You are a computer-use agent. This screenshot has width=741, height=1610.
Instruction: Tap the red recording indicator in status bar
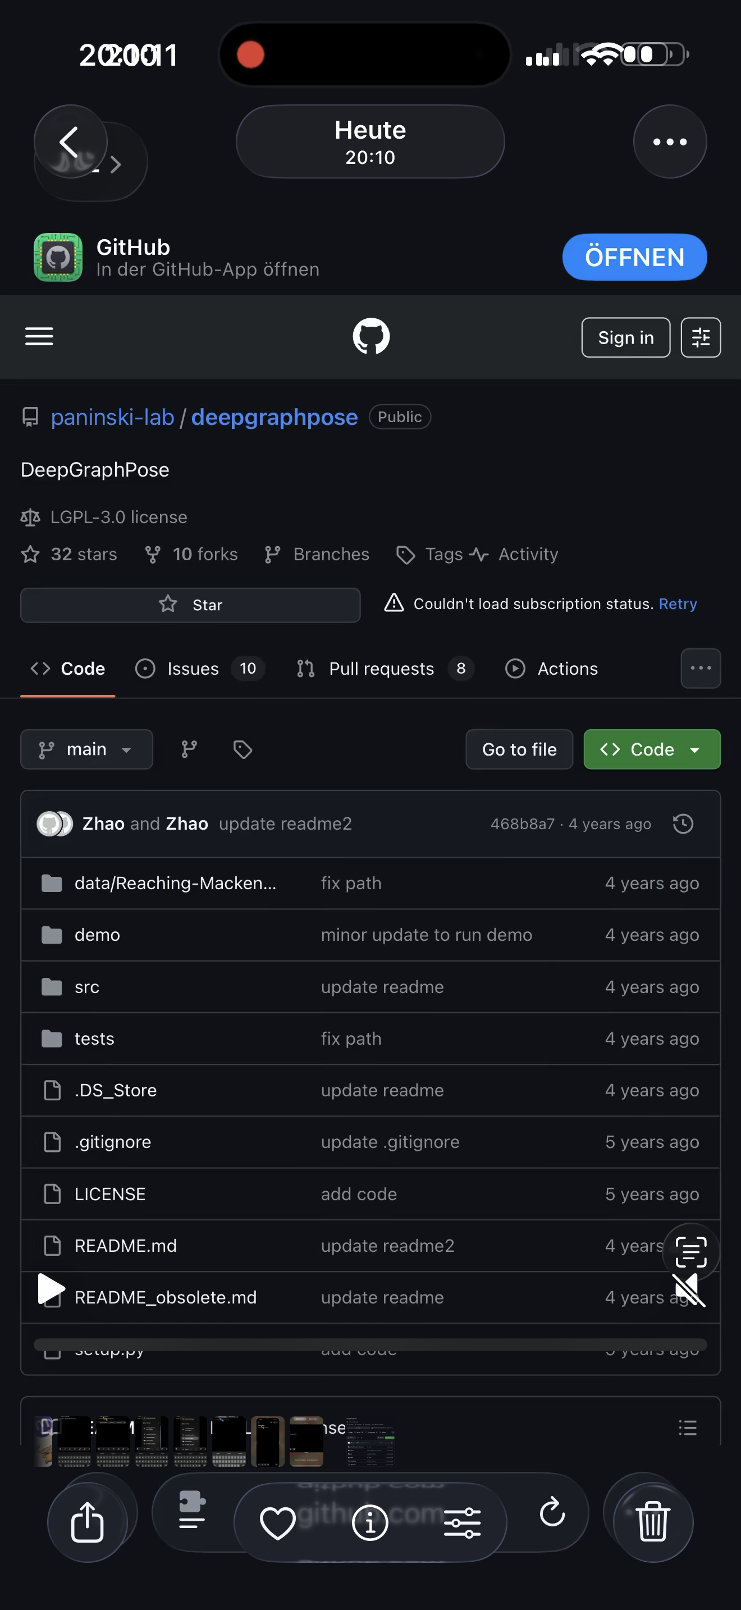(x=250, y=54)
